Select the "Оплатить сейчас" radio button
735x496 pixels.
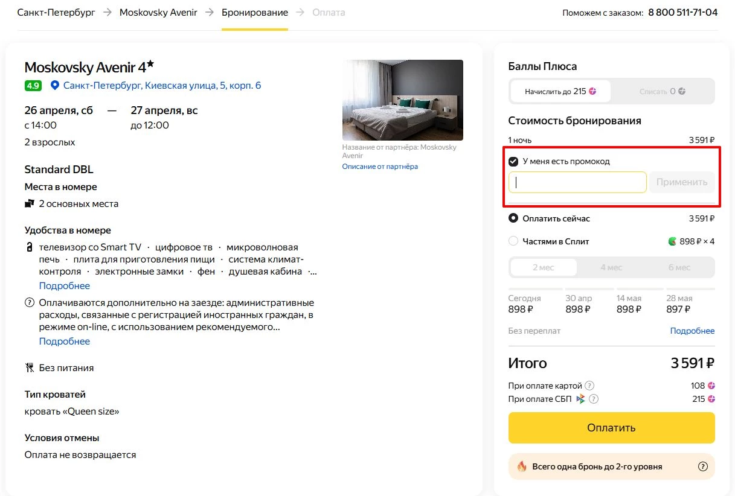point(514,218)
